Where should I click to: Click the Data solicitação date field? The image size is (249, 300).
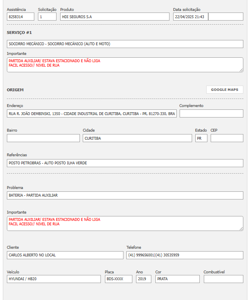190,17
